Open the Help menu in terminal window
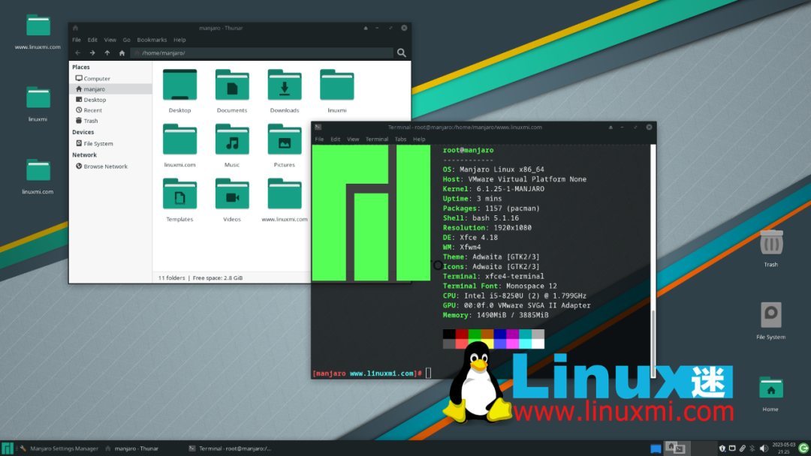 pyautogui.click(x=419, y=139)
